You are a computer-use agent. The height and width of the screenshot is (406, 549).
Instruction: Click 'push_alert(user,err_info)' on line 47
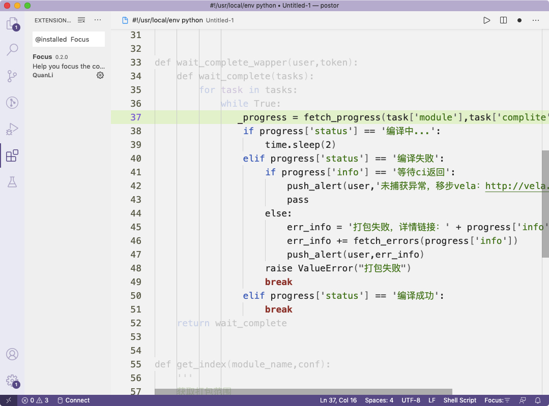pyautogui.click(x=356, y=255)
